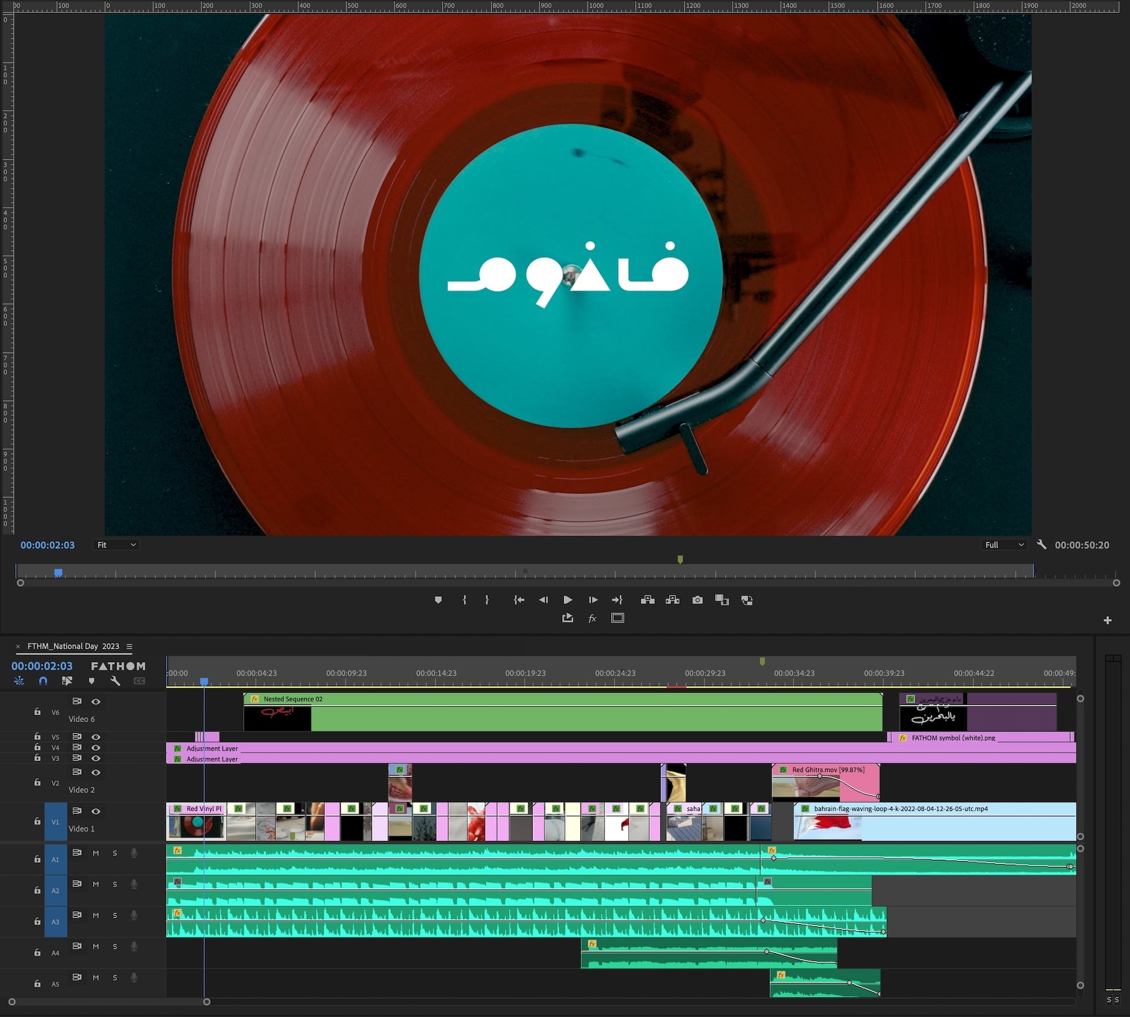Click the Lift button
The width and height of the screenshot is (1130, 1017).
click(x=647, y=600)
